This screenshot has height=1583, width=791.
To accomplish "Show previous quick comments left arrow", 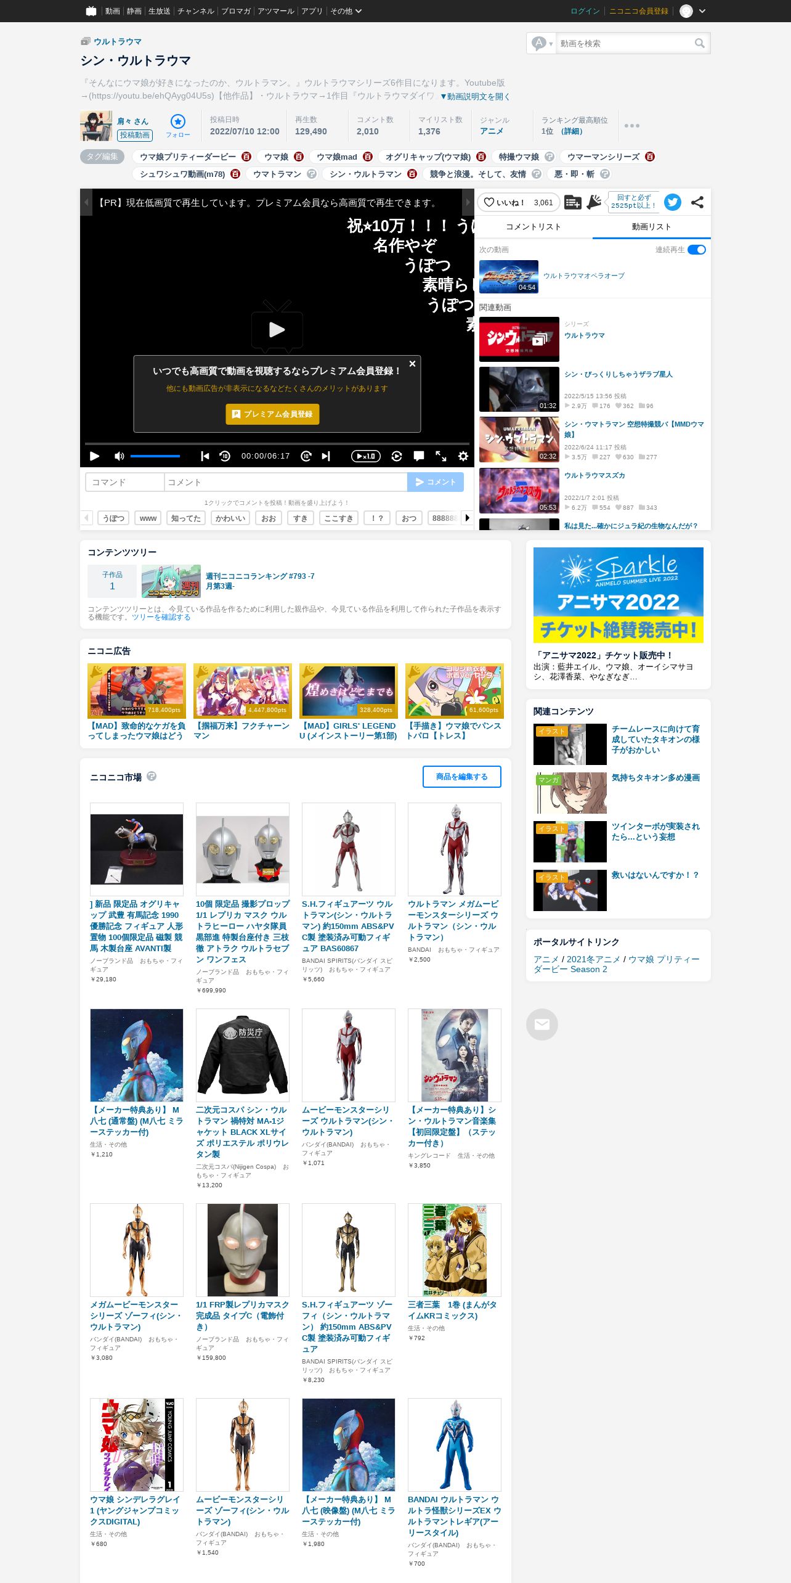I will click(86, 518).
